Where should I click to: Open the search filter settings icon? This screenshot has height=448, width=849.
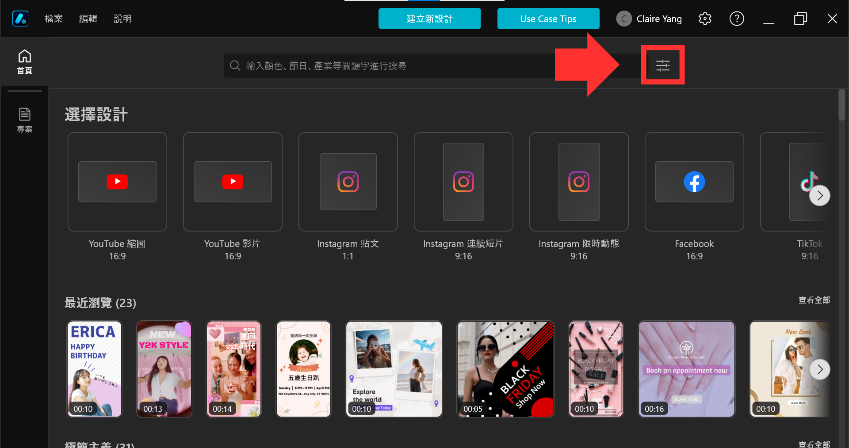pos(662,65)
